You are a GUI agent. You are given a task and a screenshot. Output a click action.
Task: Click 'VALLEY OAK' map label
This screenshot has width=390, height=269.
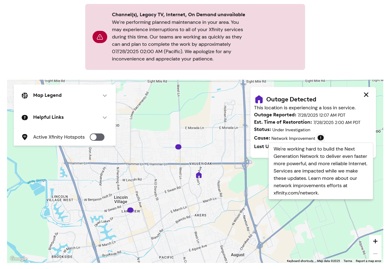coord(201,164)
